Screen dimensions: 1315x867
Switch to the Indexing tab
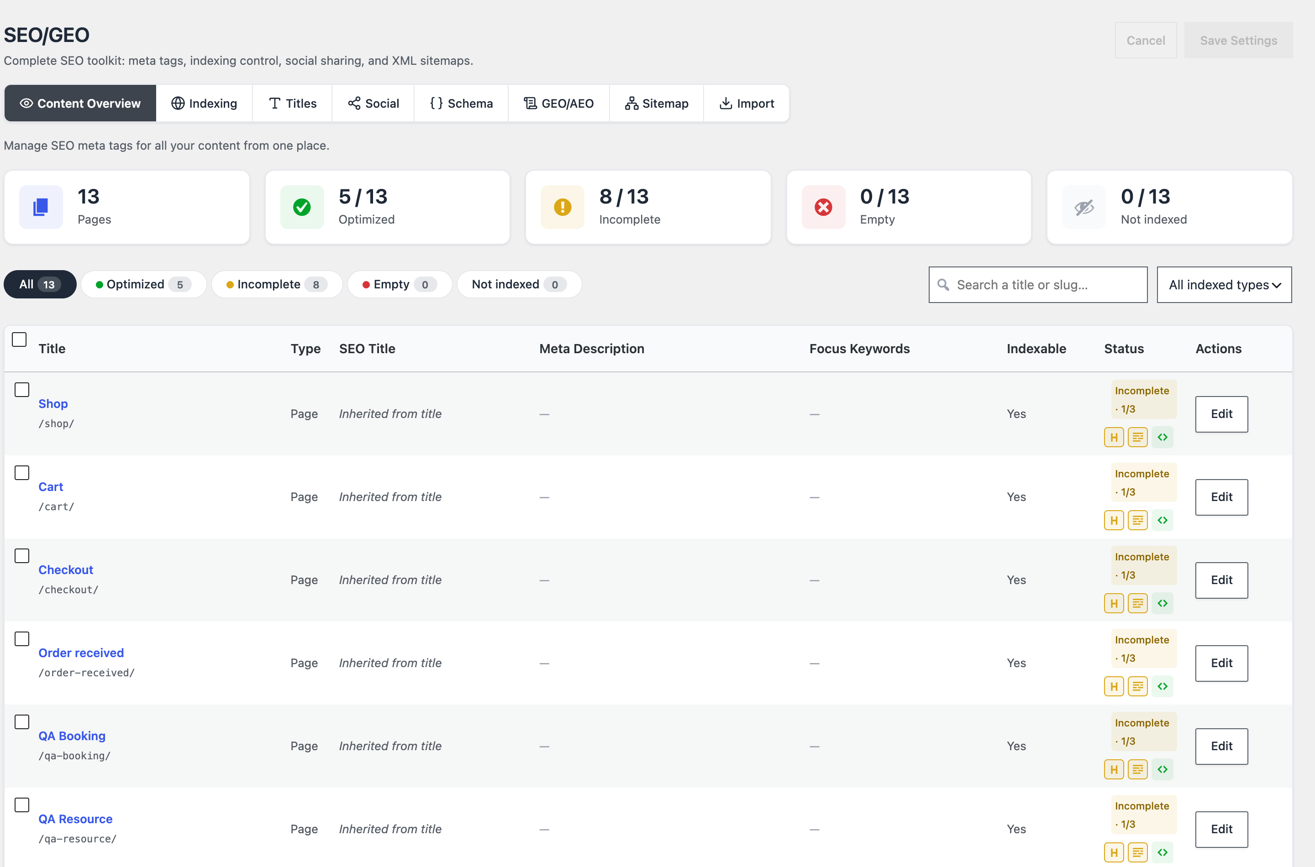[204, 104]
